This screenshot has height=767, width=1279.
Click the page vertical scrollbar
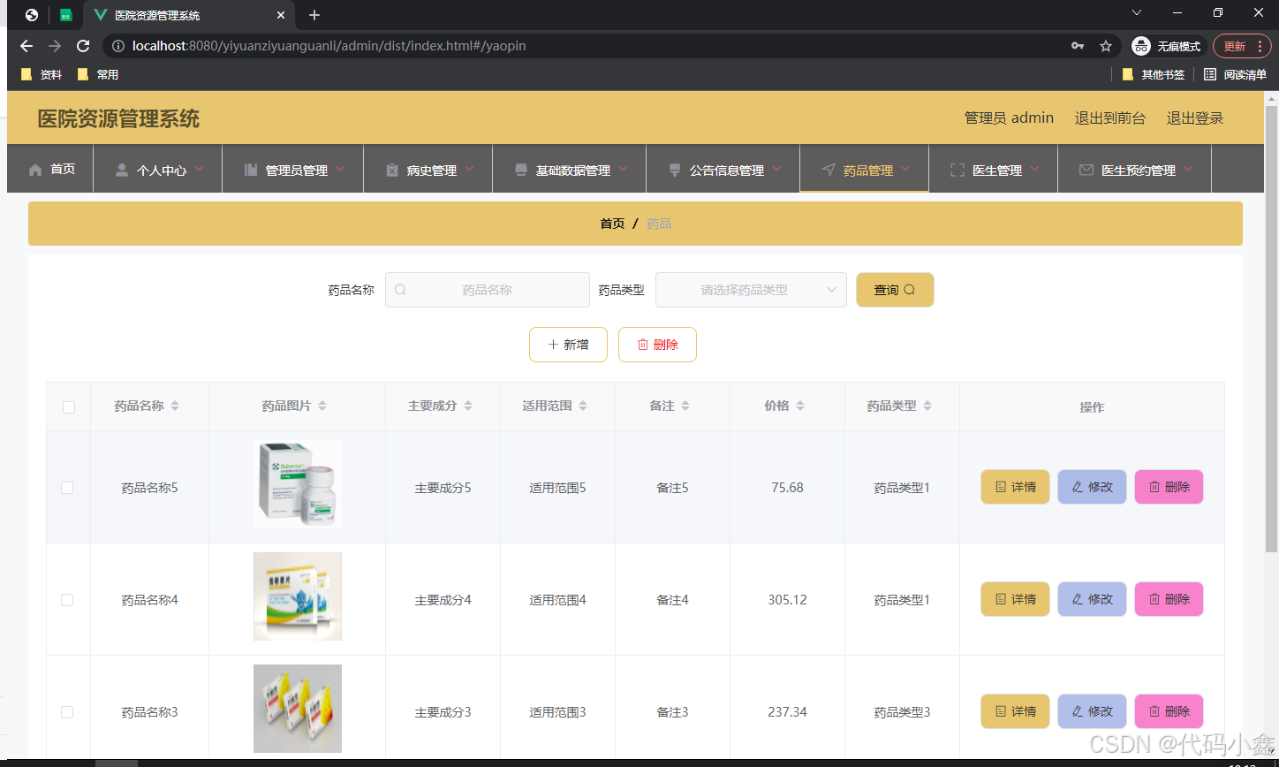(x=1272, y=330)
